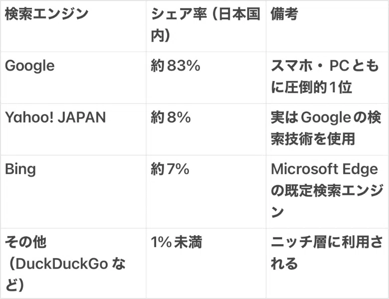Screen dimensions: 389x299
Task: Select the "約8%" share cell
Action: click(x=171, y=118)
